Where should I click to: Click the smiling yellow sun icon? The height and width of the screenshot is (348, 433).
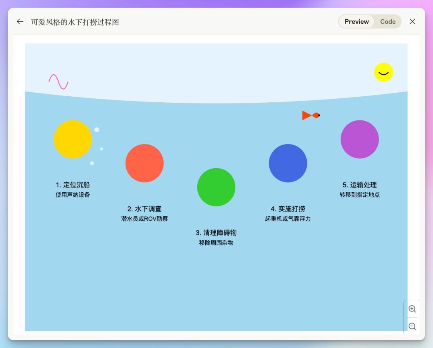pos(383,72)
